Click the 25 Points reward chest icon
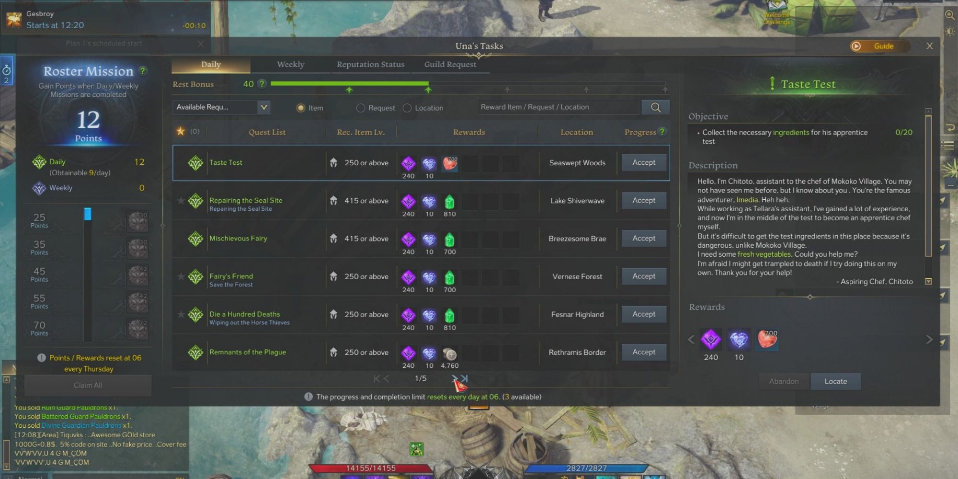This screenshot has width=958, height=479. coord(138,221)
